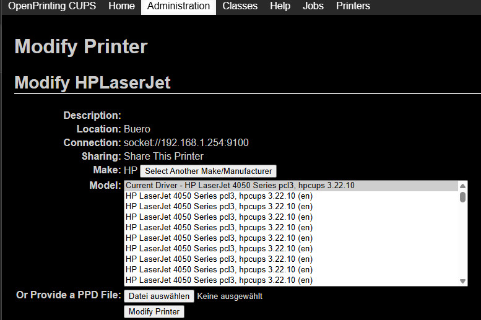481x320 pixels.
Task: Open the Help tab
Action: pos(280,6)
